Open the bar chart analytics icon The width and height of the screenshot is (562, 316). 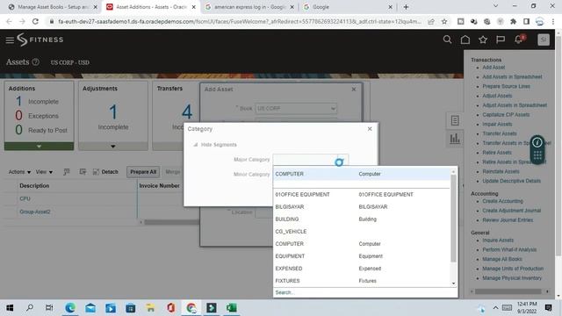click(x=455, y=139)
